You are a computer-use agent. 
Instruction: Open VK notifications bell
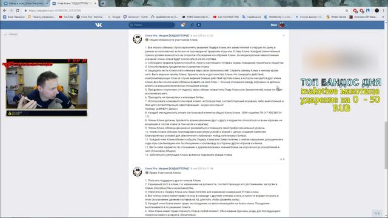[183, 25]
